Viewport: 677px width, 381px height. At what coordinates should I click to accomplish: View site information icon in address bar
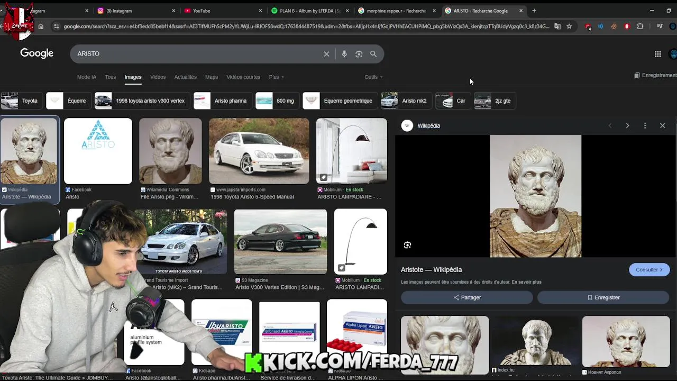(56, 26)
